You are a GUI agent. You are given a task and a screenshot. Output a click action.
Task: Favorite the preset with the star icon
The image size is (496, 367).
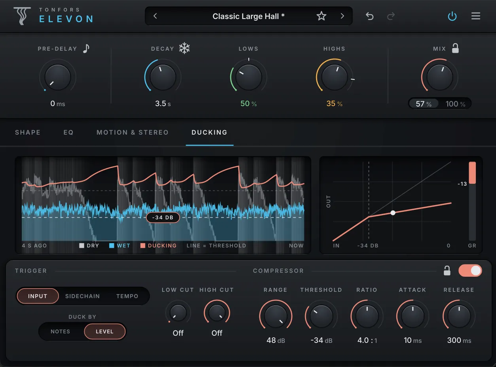click(321, 16)
